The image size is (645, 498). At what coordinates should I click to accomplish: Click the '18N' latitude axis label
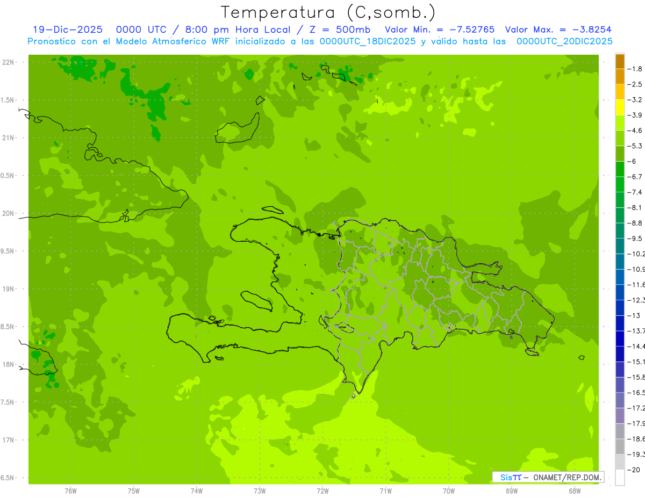pos(8,365)
